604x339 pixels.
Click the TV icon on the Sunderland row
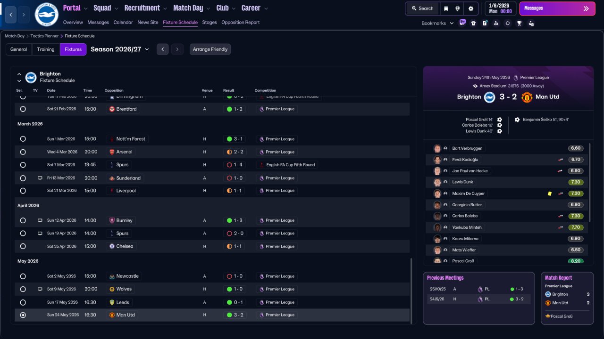[40, 178]
